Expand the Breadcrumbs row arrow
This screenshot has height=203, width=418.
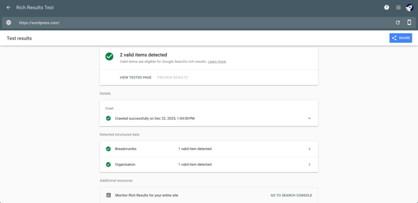point(309,149)
